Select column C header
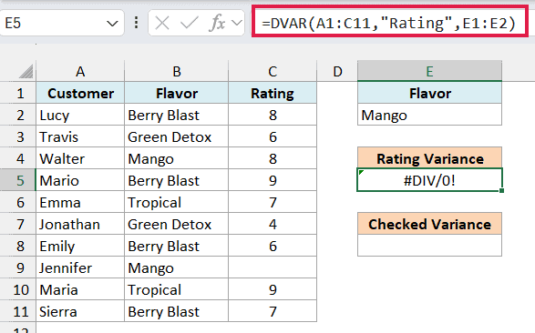Viewport: 535px width, 333px height. 273,71
